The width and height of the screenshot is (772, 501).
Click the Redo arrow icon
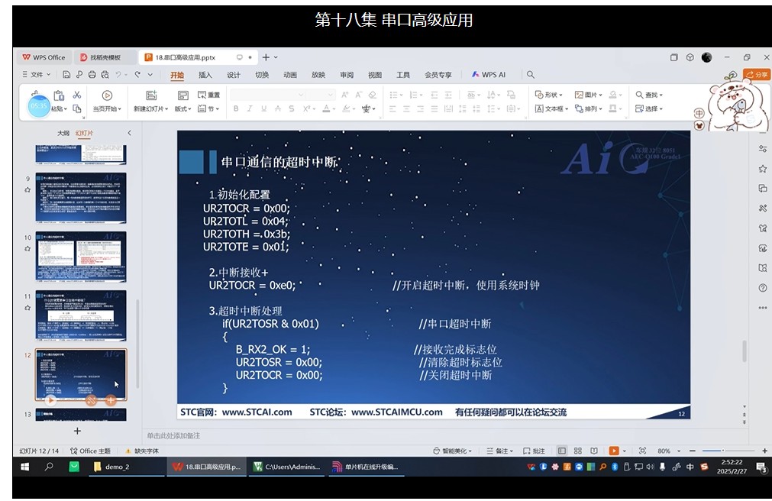tap(137, 74)
